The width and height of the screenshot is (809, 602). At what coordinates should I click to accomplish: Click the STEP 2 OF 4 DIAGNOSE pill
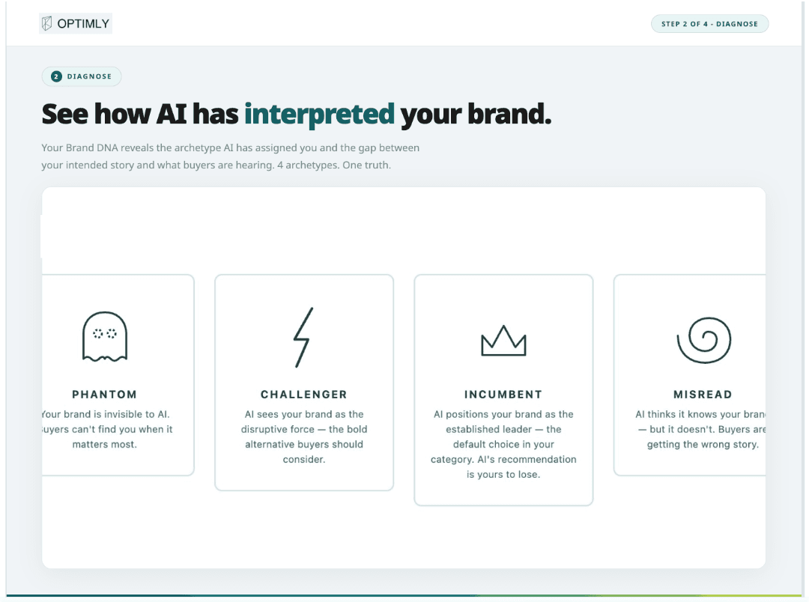(709, 23)
